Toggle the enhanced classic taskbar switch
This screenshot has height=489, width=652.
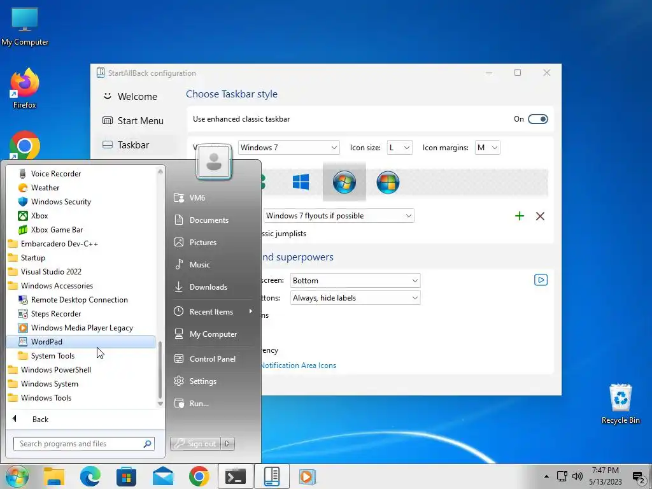[x=537, y=119]
